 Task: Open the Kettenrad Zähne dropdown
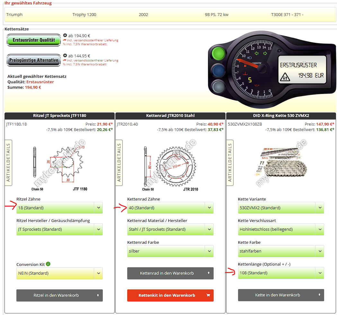pos(170,208)
